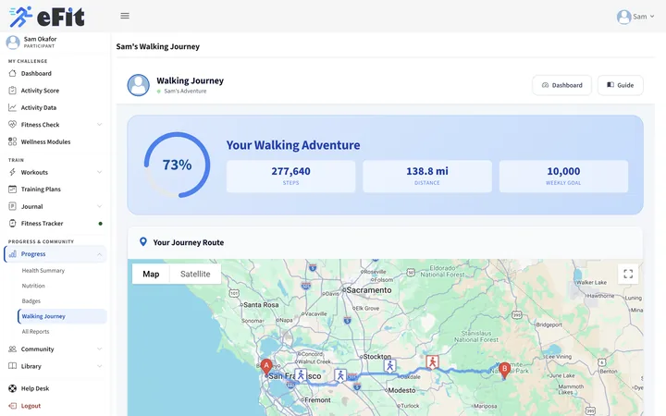Screen dimensions: 666x416
Task: Click red marker A on the map
Action: point(266,367)
